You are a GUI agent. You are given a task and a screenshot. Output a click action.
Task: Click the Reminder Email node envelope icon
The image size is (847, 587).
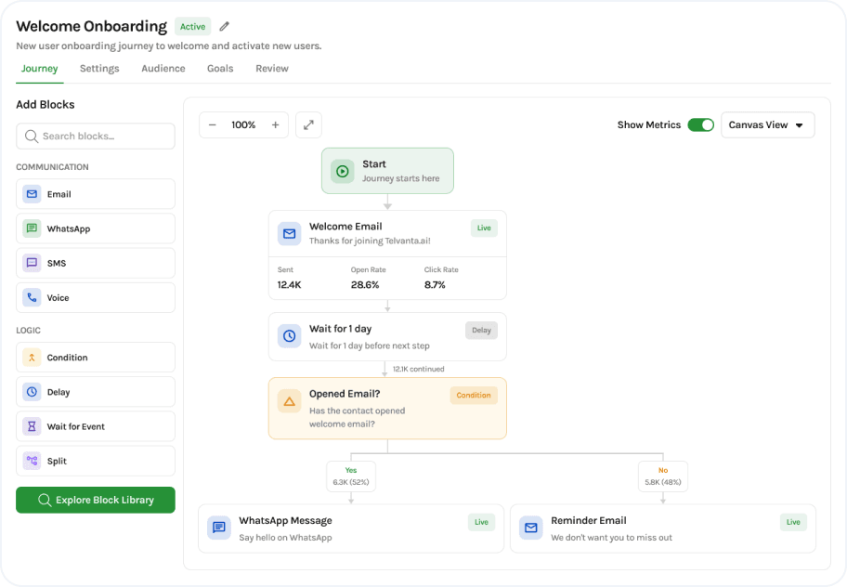[x=531, y=527]
